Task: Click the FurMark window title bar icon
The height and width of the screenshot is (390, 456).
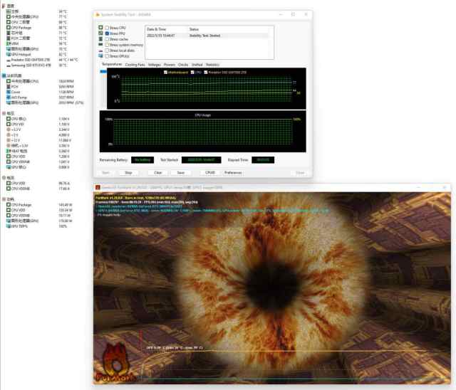Action: [98, 187]
